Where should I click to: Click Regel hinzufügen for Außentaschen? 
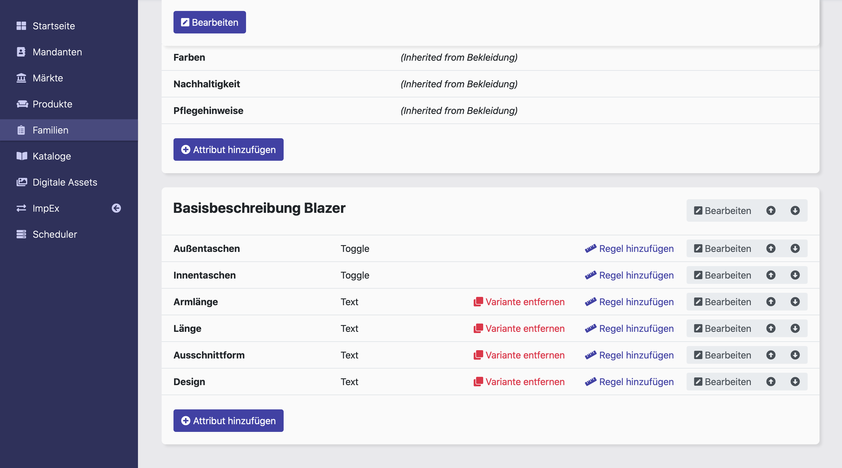pos(629,248)
